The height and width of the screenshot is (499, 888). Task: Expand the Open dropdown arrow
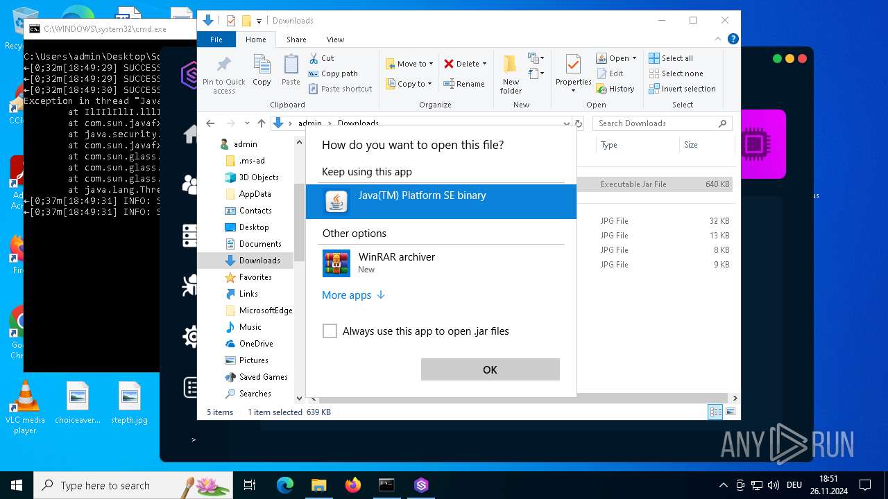pos(634,58)
